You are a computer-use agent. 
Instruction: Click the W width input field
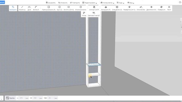[38, 98]
